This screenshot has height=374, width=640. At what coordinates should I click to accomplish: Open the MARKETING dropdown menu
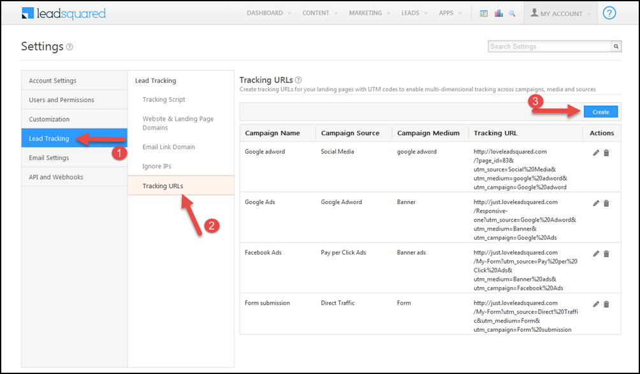[368, 13]
